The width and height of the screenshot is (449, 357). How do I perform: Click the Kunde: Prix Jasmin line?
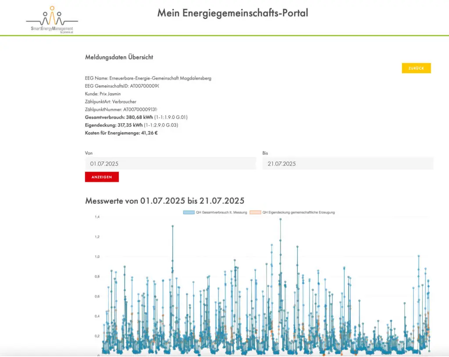click(x=103, y=94)
